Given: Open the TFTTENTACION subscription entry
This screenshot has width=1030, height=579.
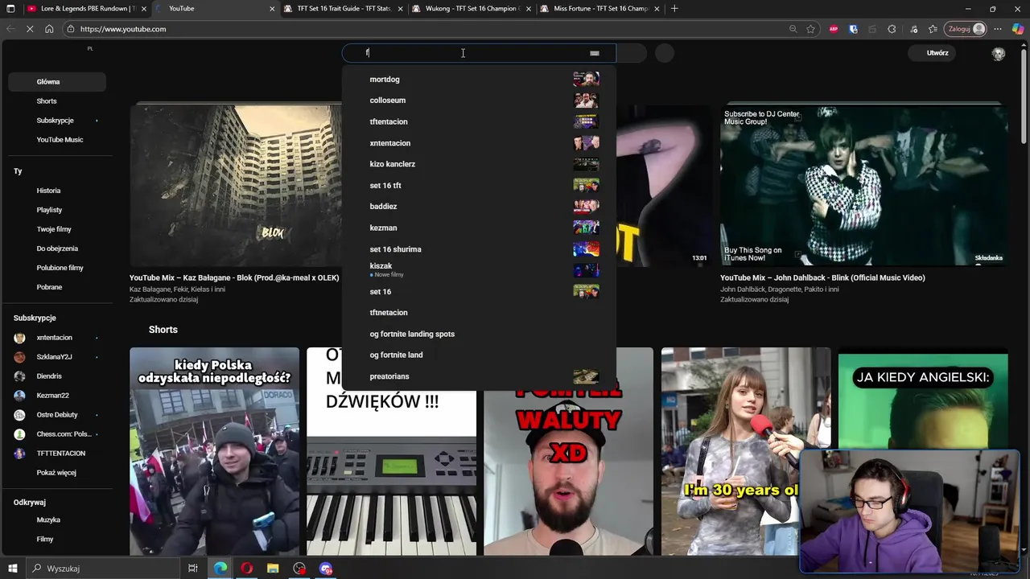Looking at the screenshot, I should pos(56,454).
